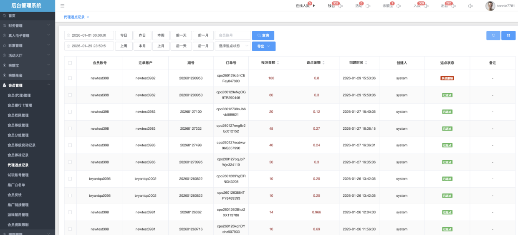Toggle the 余额宝 notification speaker icon
Image resolution: width=518 pixels, height=235 pixels.
(x=398, y=6)
